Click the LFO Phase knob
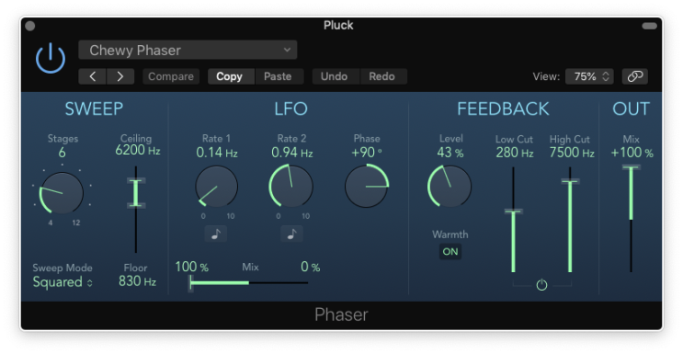The width and height of the screenshot is (683, 354). coord(367,186)
